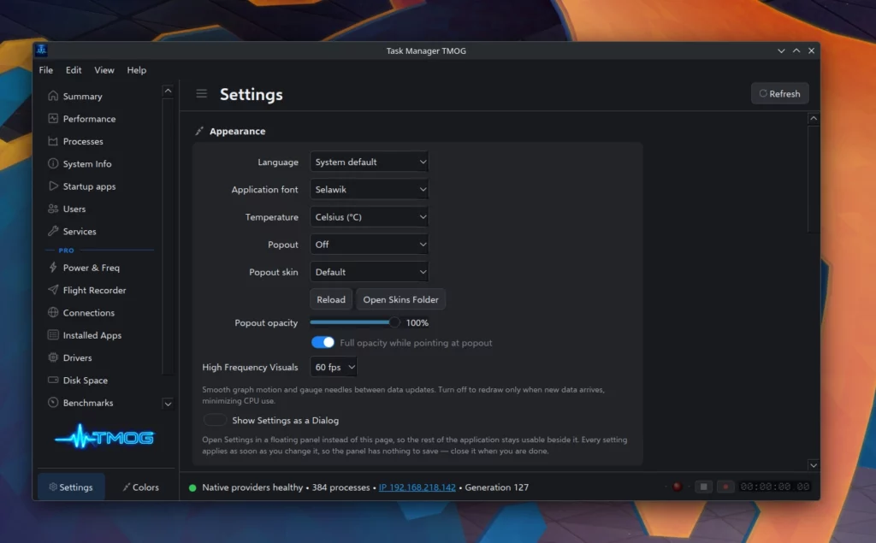Open the Popout mode dropdown
876x543 pixels.
(x=370, y=245)
